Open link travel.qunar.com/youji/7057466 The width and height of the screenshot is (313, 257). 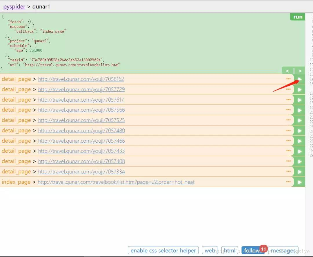[x=81, y=141]
